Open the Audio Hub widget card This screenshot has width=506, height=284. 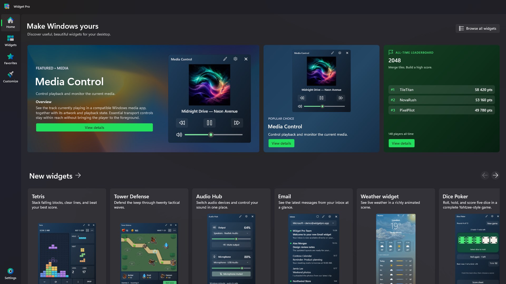231,236
